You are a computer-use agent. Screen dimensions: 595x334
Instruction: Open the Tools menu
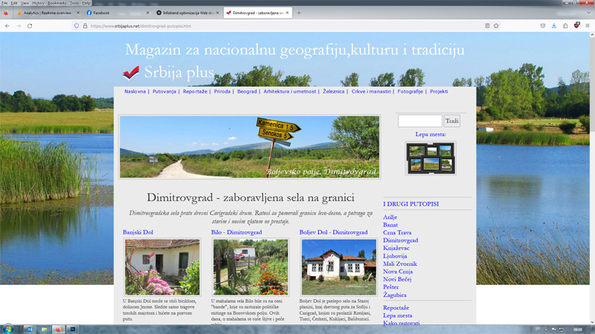tap(74, 3)
